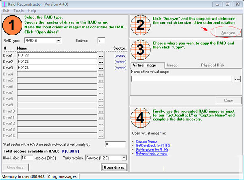Click browse button for Drive1
This screenshot has width=244, height=180.
pyautogui.click(x=101, y=56)
